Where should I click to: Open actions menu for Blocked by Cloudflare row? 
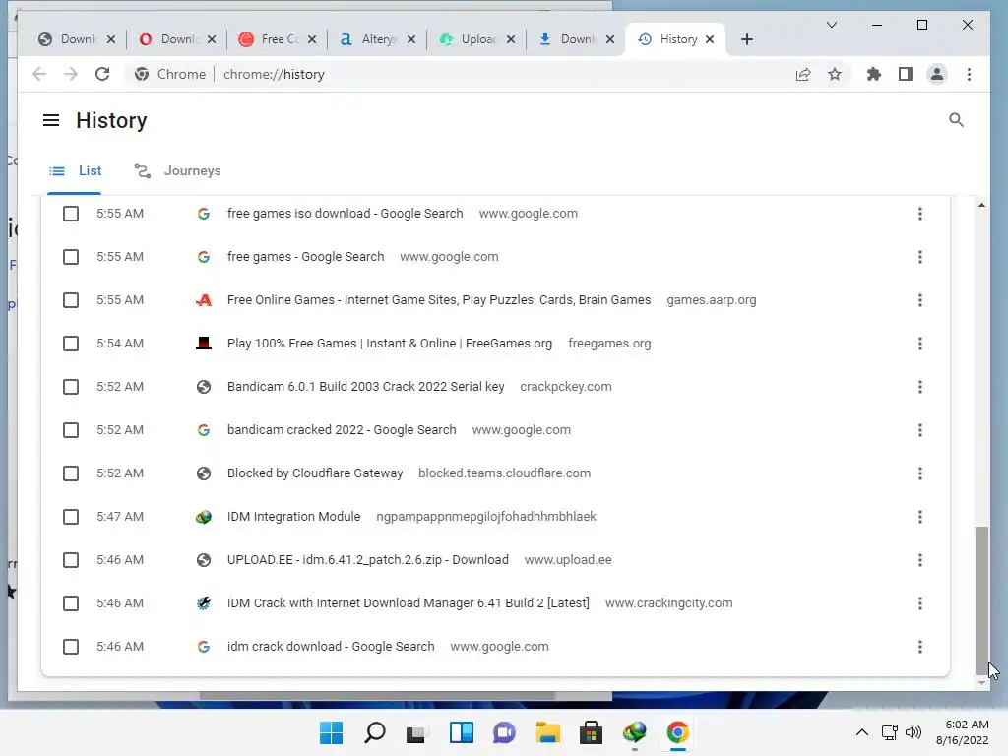pos(920,473)
